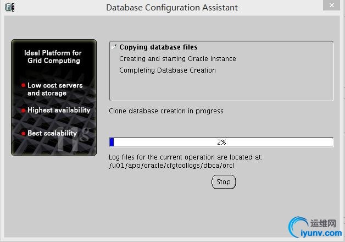The height and width of the screenshot is (242, 345).
Task: Click the Ideal Platform for Grid Computing heading
Action: [53, 57]
